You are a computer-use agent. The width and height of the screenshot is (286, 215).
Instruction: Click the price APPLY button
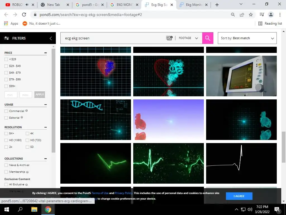(40, 95)
